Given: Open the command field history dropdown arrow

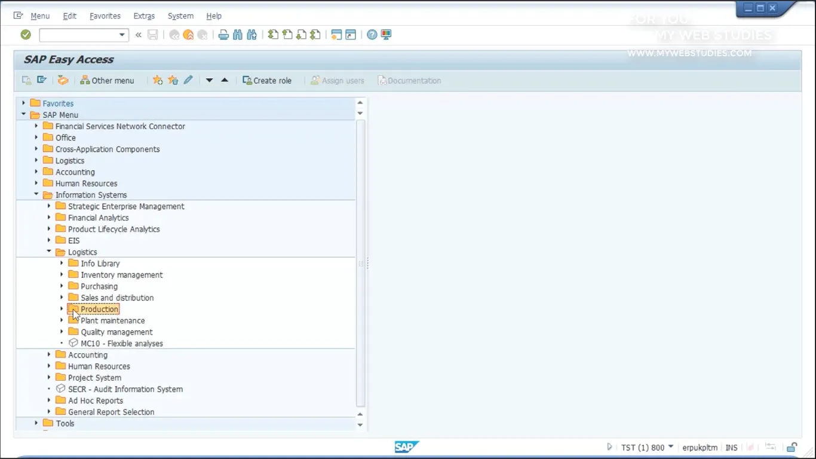Looking at the screenshot, I should click(x=122, y=35).
